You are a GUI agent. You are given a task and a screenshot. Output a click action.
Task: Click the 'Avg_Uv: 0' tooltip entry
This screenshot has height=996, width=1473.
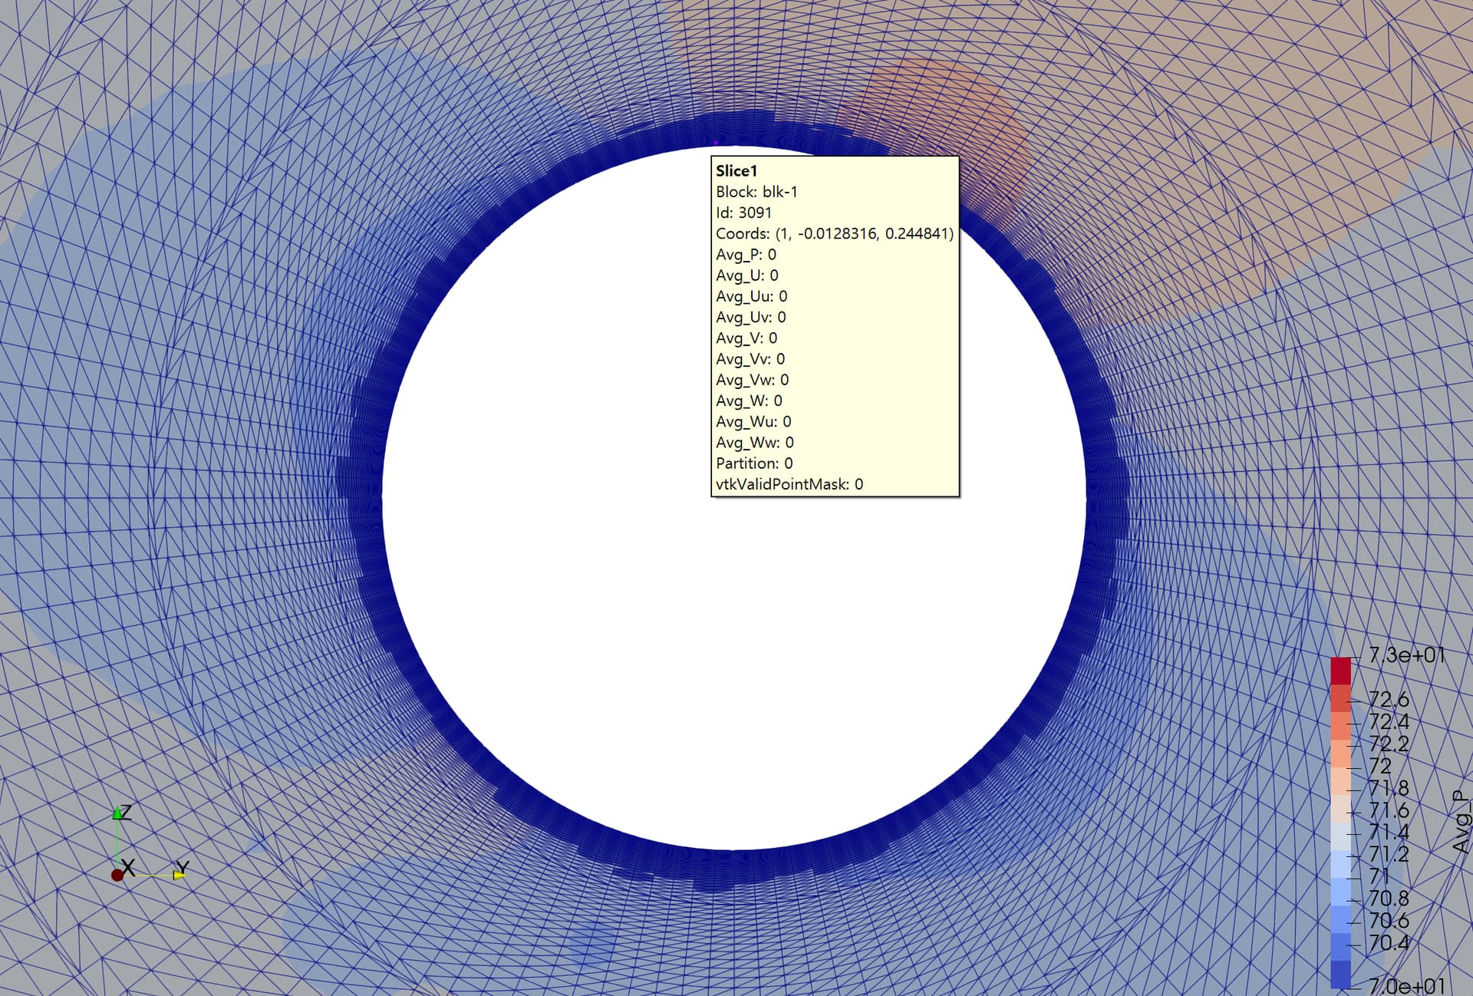tap(750, 317)
